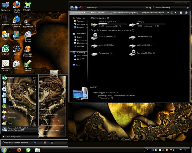Open Firefox from the taskbar
Screen dimensions: 192x153
pyautogui.click(x=19, y=150)
